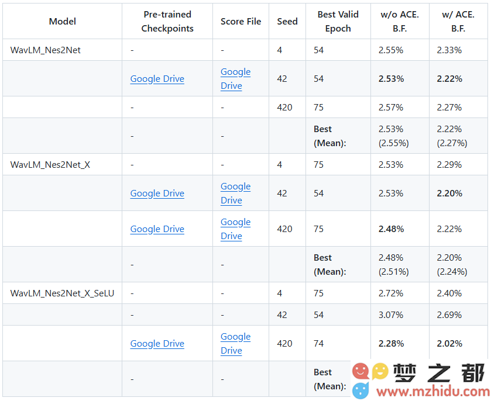Click the Pre-trained Checkpoints column header
This screenshot has width=491, height=401.
pos(167,21)
